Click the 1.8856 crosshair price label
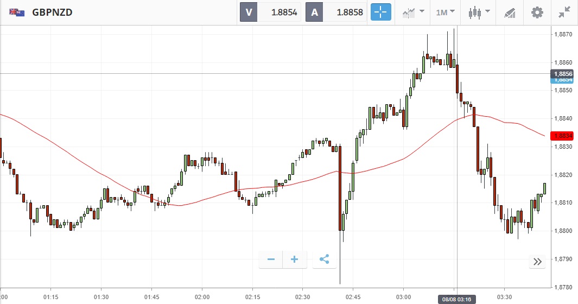The width and height of the screenshot is (578, 304). pyautogui.click(x=563, y=73)
